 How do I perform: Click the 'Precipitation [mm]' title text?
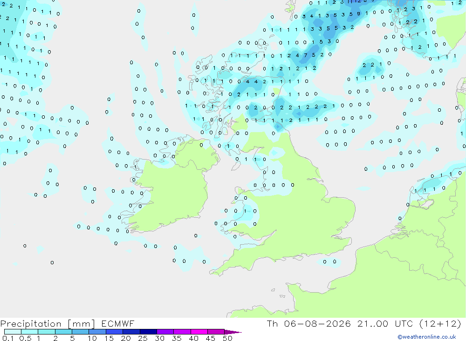[x=48, y=324]
